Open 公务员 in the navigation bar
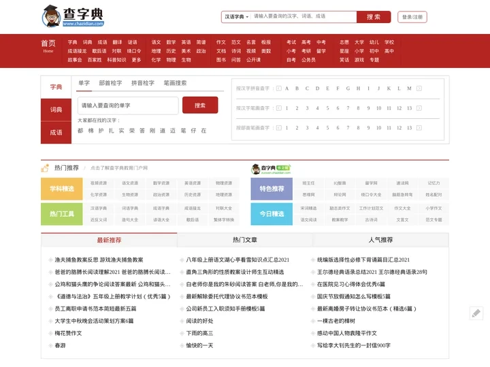The image size is (490, 367). [x=308, y=60]
